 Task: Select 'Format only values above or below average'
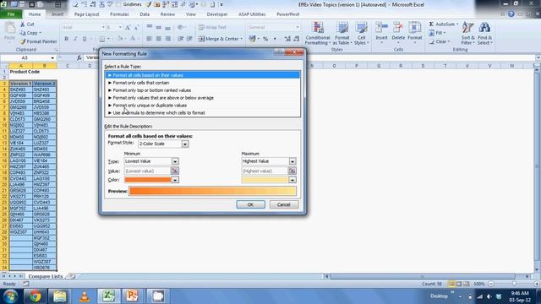pos(203,98)
